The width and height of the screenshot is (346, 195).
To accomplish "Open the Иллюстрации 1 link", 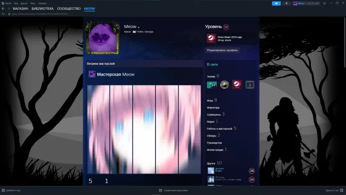I will tap(217, 150).
